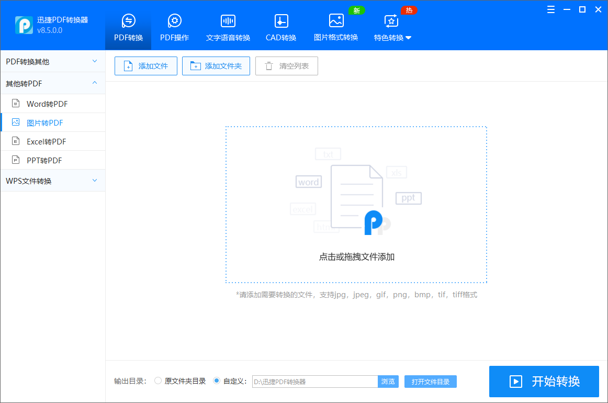
Task: Select Excel转PDF in the sidebar
Action: pyautogui.click(x=53, y=141)
